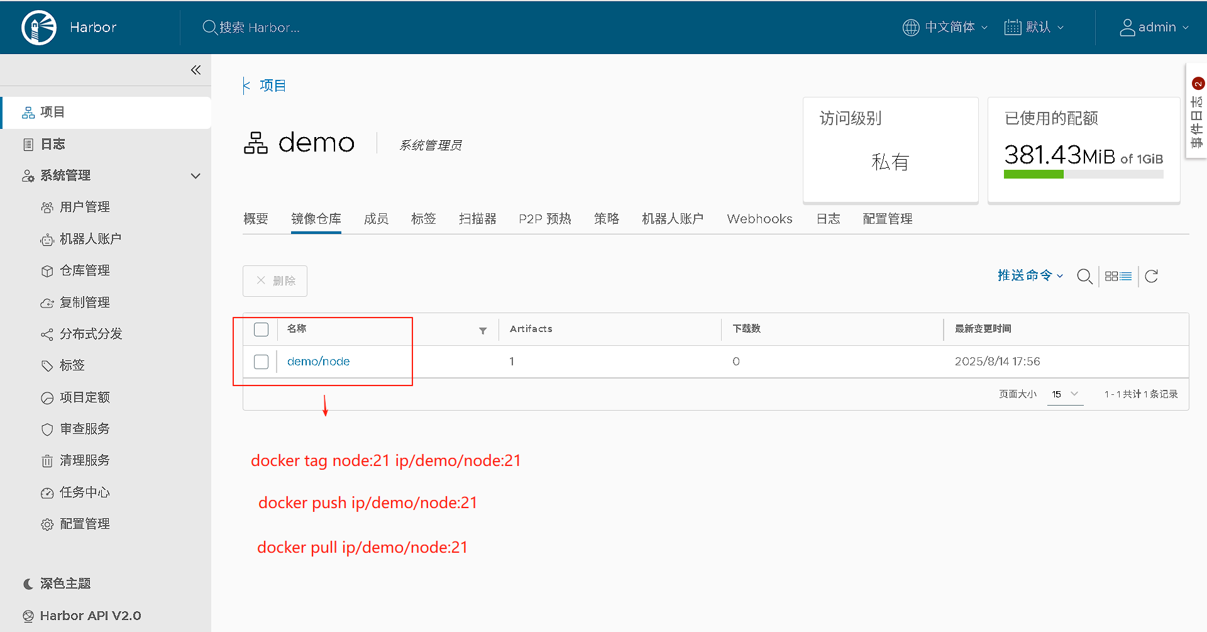
Task: Open the project 日志 tab
Action: coord(828,219)
